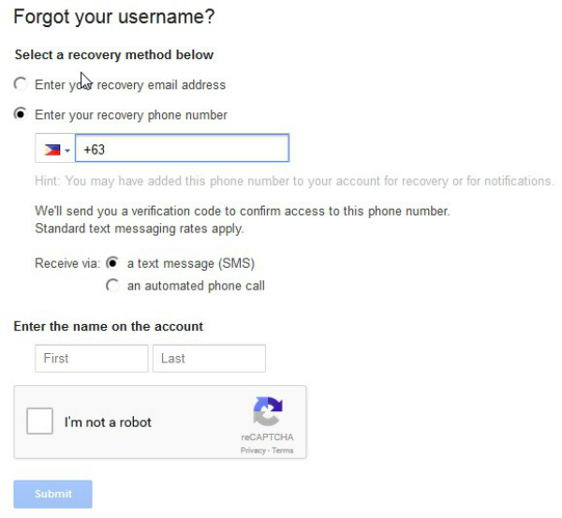This screenshot has height=518, width=562.
Task: Select recovery email address radio option
Action: [x=20, y=84]
